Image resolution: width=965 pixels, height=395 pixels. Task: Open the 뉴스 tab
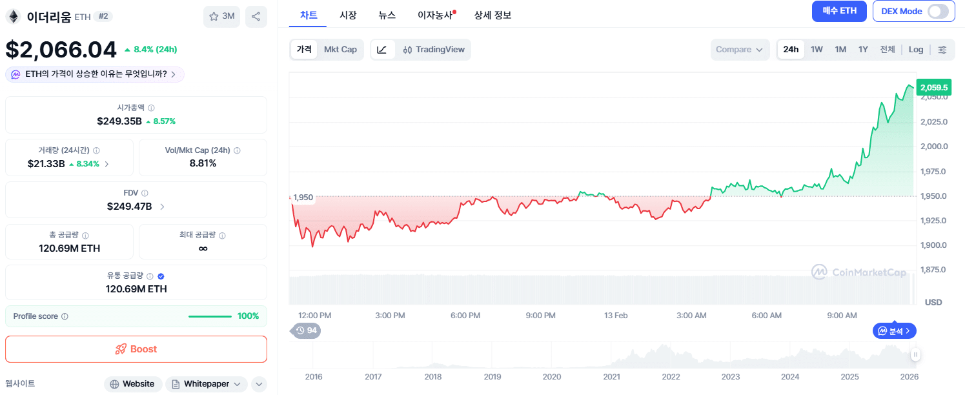tap(387, 15)
